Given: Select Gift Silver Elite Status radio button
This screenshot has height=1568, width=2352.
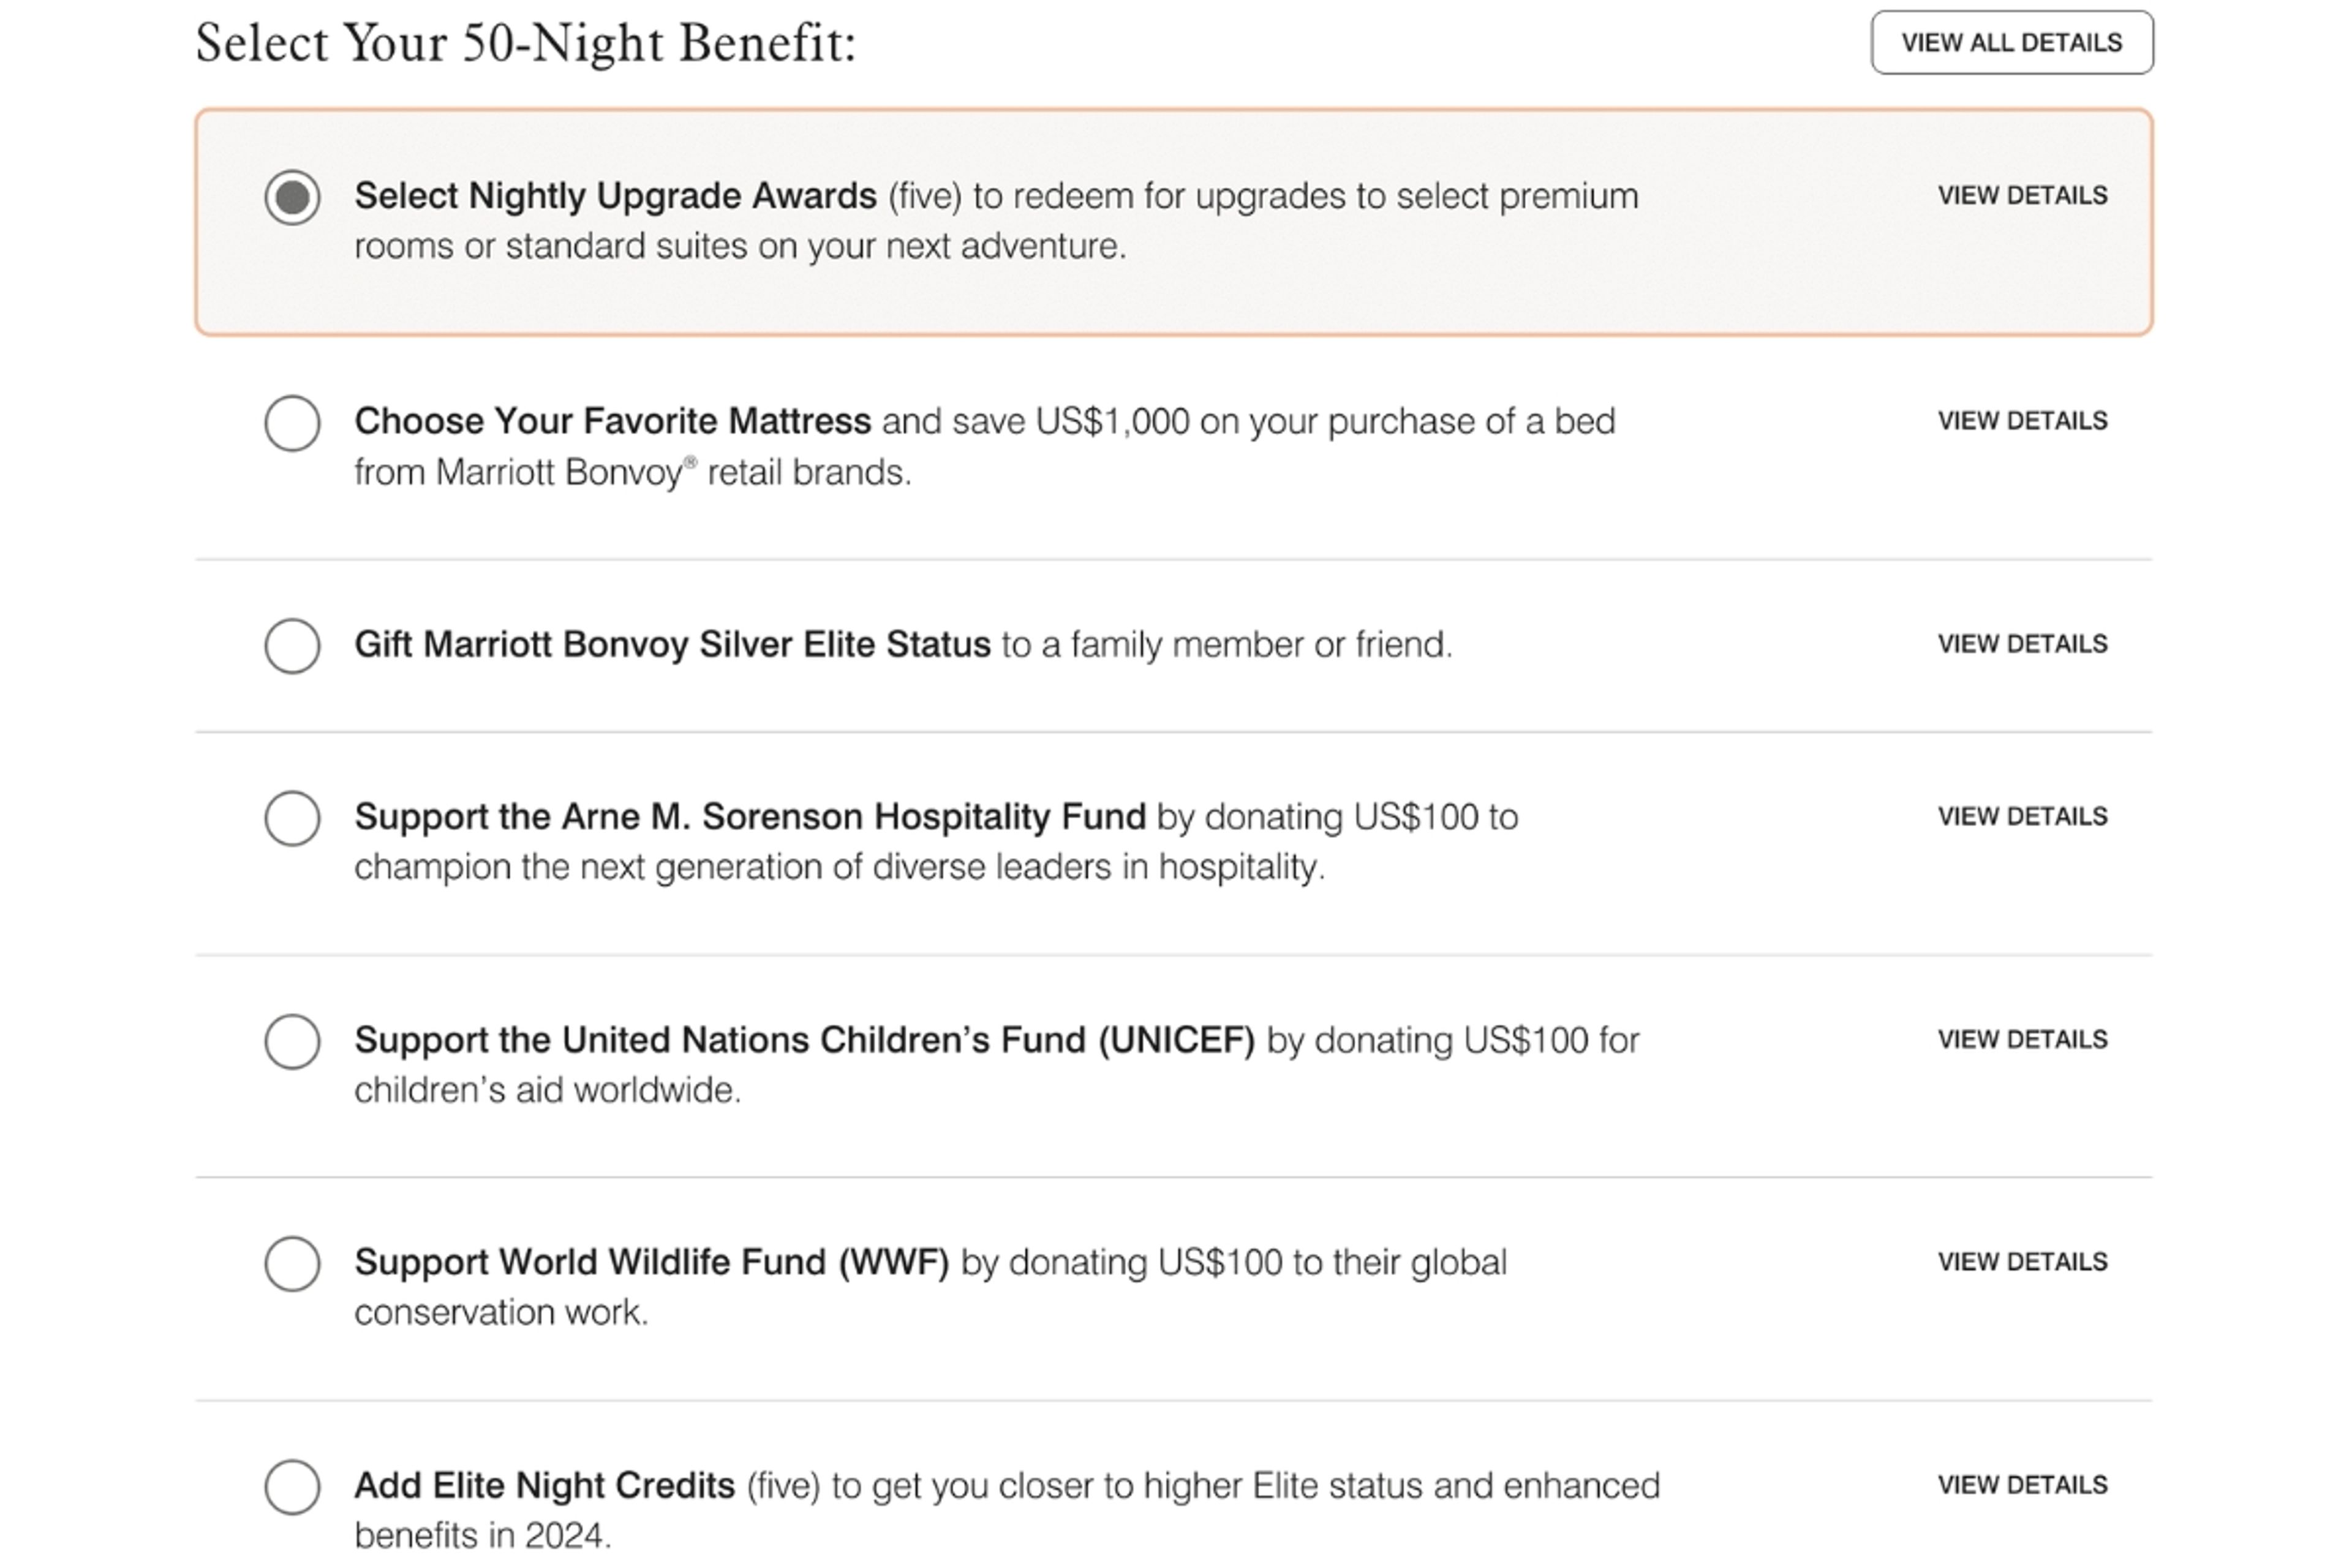Looking at the screenshot, I should point(292,646).
